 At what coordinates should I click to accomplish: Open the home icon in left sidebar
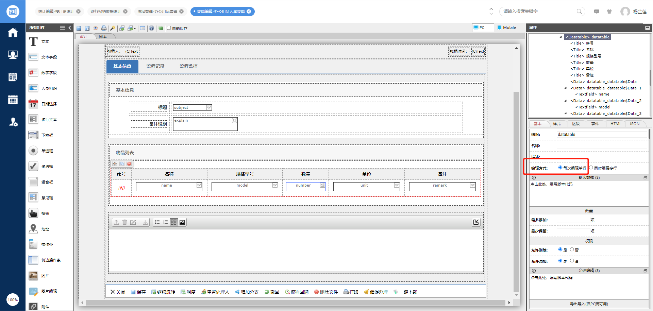click(x=13, y=33)
